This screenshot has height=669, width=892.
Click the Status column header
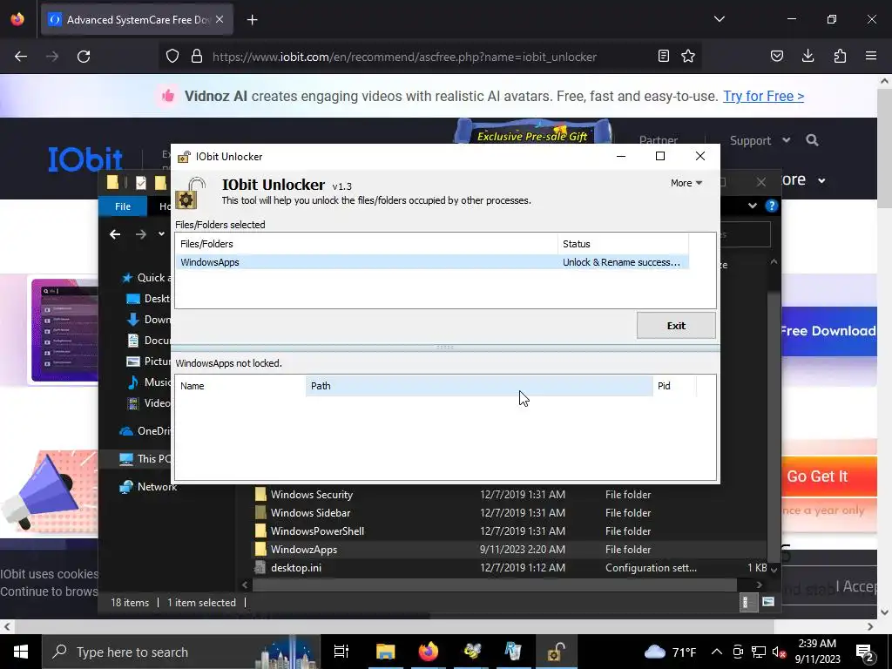[623, 244]
